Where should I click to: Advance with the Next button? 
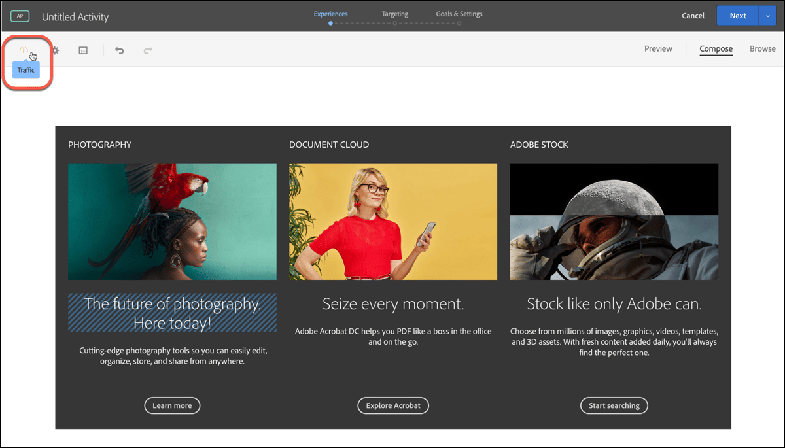click(x=738, y=15)
